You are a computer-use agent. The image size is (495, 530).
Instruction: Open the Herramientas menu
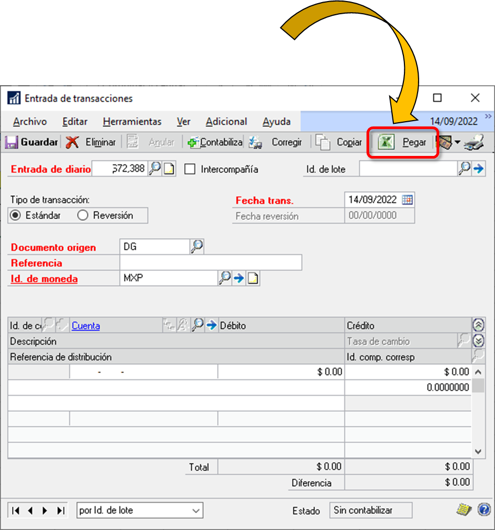pyautogui.click(x=132, y=122)
